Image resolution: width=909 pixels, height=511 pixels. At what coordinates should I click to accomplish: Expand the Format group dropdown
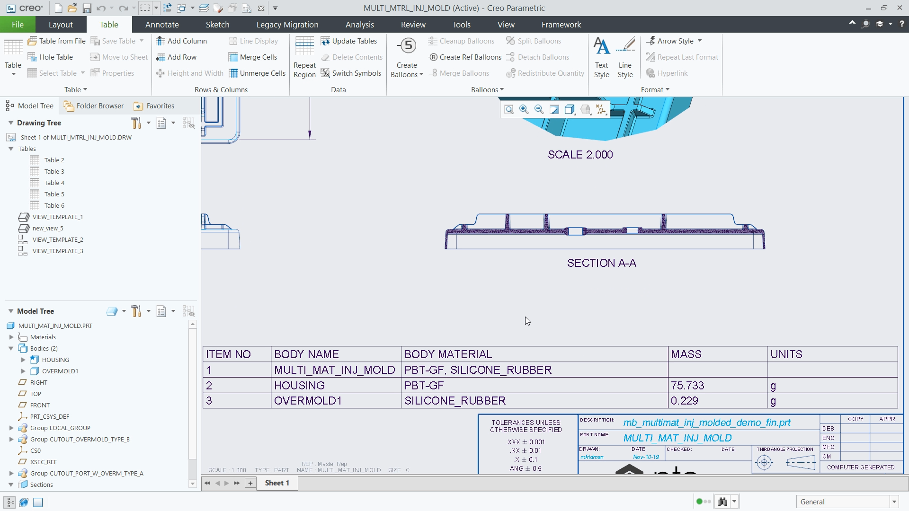(655, 90)
